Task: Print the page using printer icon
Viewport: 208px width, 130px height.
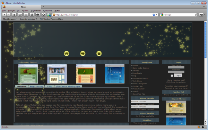Action: (x=38, y=15)
